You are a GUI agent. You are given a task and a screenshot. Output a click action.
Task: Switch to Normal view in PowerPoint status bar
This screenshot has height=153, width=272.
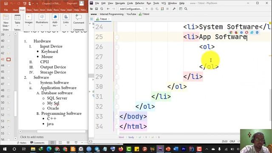click(x=52, y=143)
